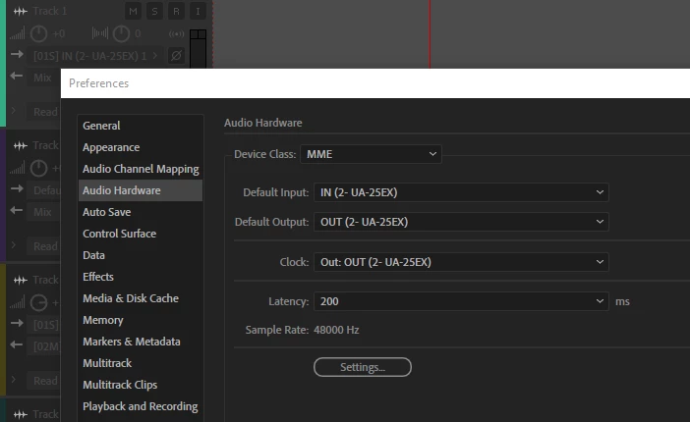Click the Track 1 volume bars icon
Image resolution: width=690 pixels, height=422 pixels.
pos(17,33)
